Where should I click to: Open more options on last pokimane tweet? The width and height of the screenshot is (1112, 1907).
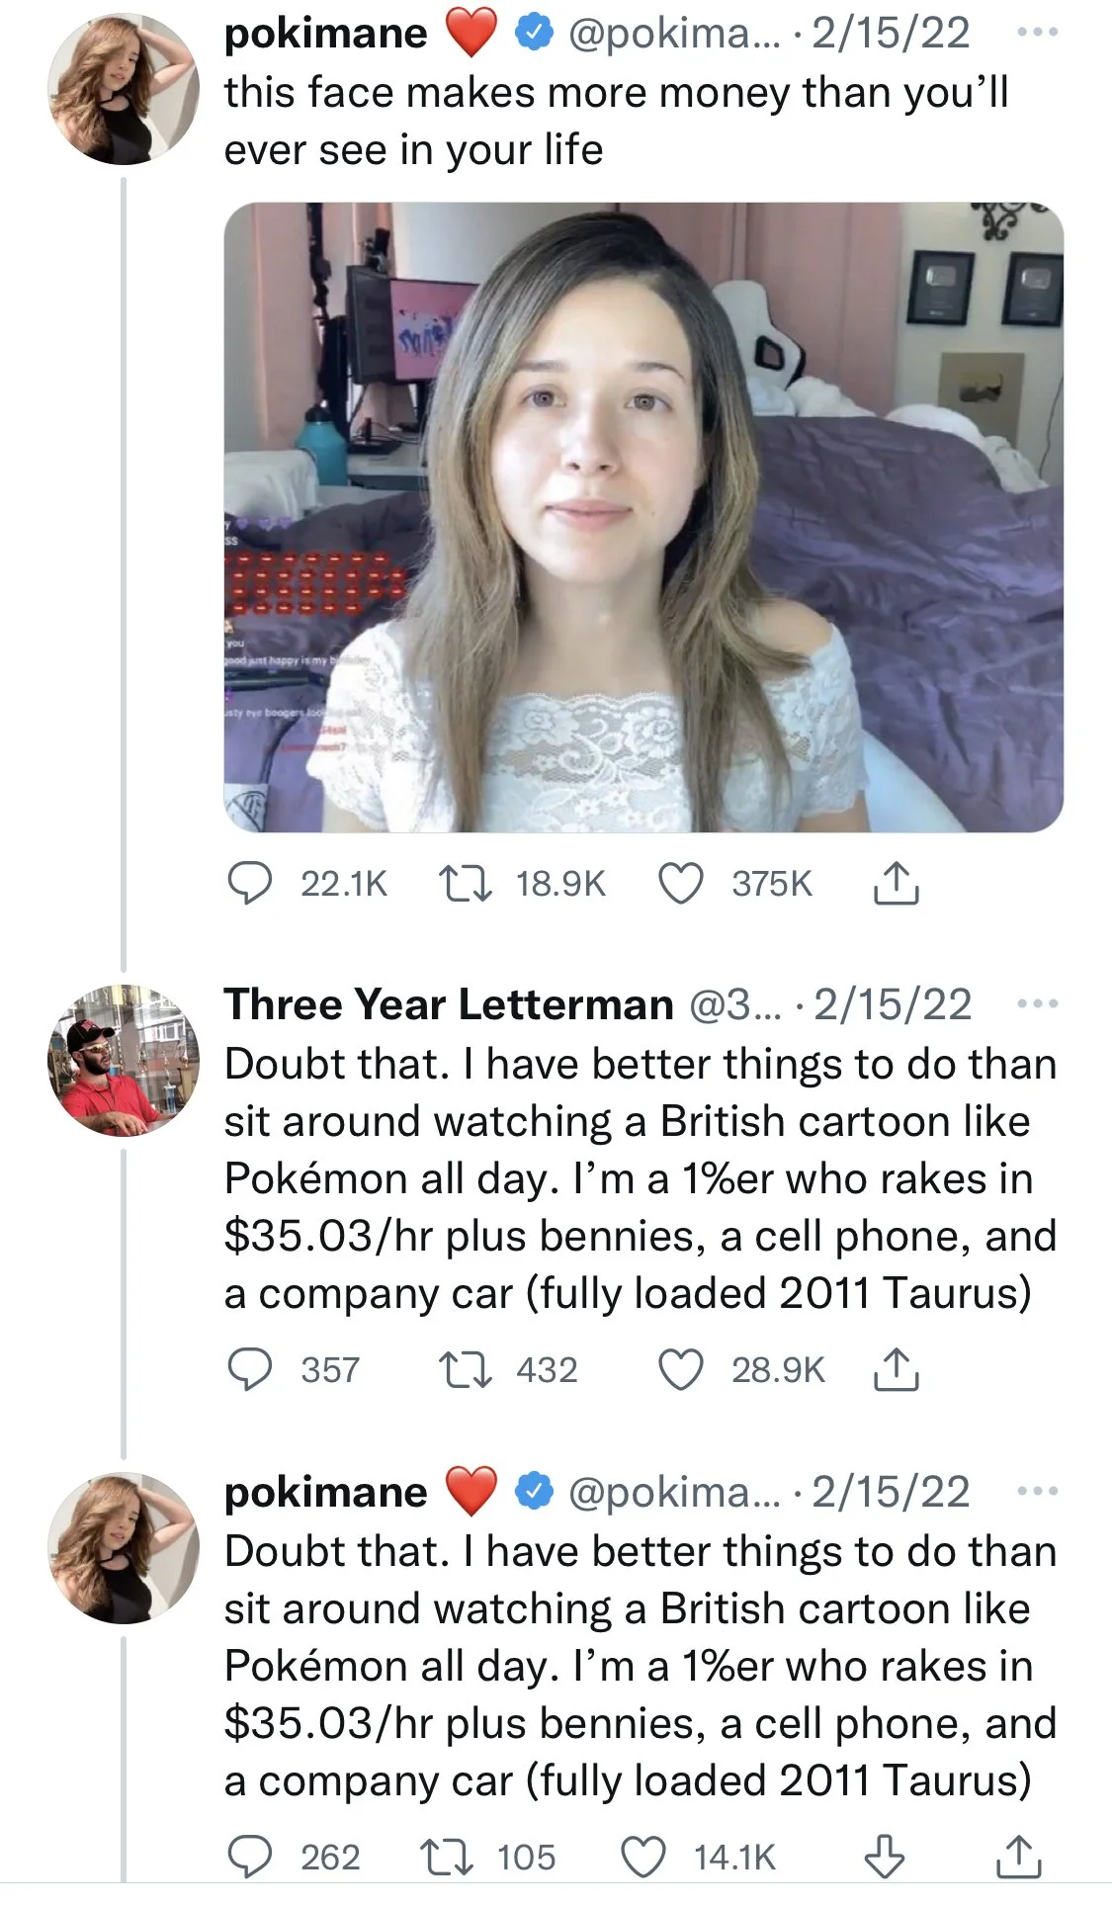point(1037,1491)
